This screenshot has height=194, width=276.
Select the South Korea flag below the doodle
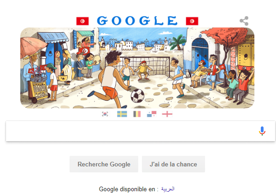click(x=105, y=114)
